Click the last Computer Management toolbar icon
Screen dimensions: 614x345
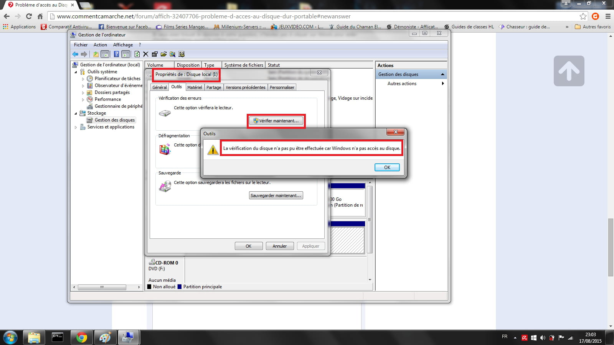click(182, 54)
